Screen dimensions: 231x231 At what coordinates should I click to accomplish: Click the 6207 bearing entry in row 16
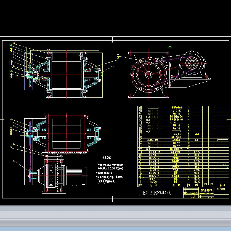(176, 137)
